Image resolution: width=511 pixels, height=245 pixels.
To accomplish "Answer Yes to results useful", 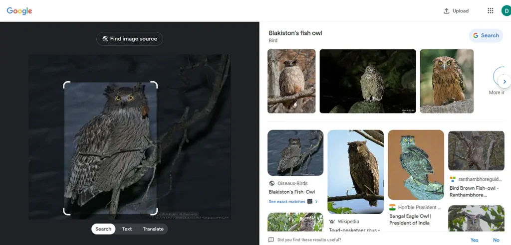I will pyautogui.click(x=474, y=240).
